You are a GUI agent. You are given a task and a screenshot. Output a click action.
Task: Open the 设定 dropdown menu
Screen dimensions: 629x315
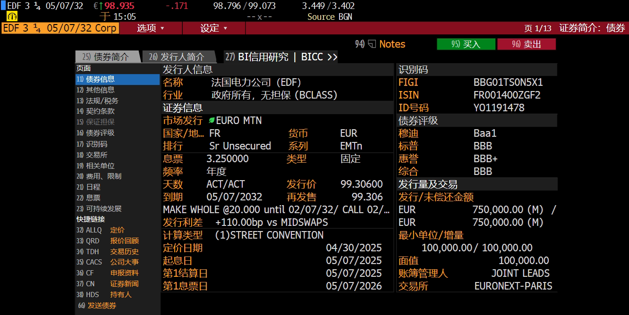click(214, 28)
